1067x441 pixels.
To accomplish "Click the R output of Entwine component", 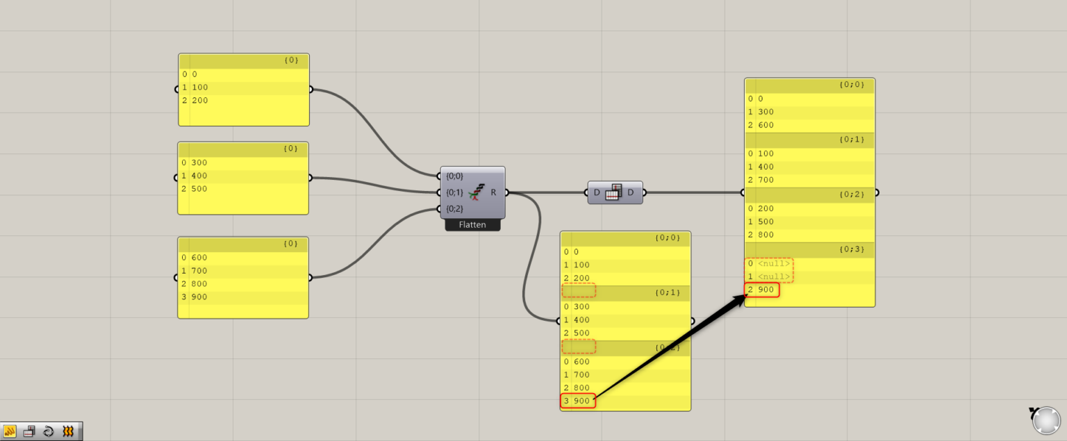I will [494, 192].
